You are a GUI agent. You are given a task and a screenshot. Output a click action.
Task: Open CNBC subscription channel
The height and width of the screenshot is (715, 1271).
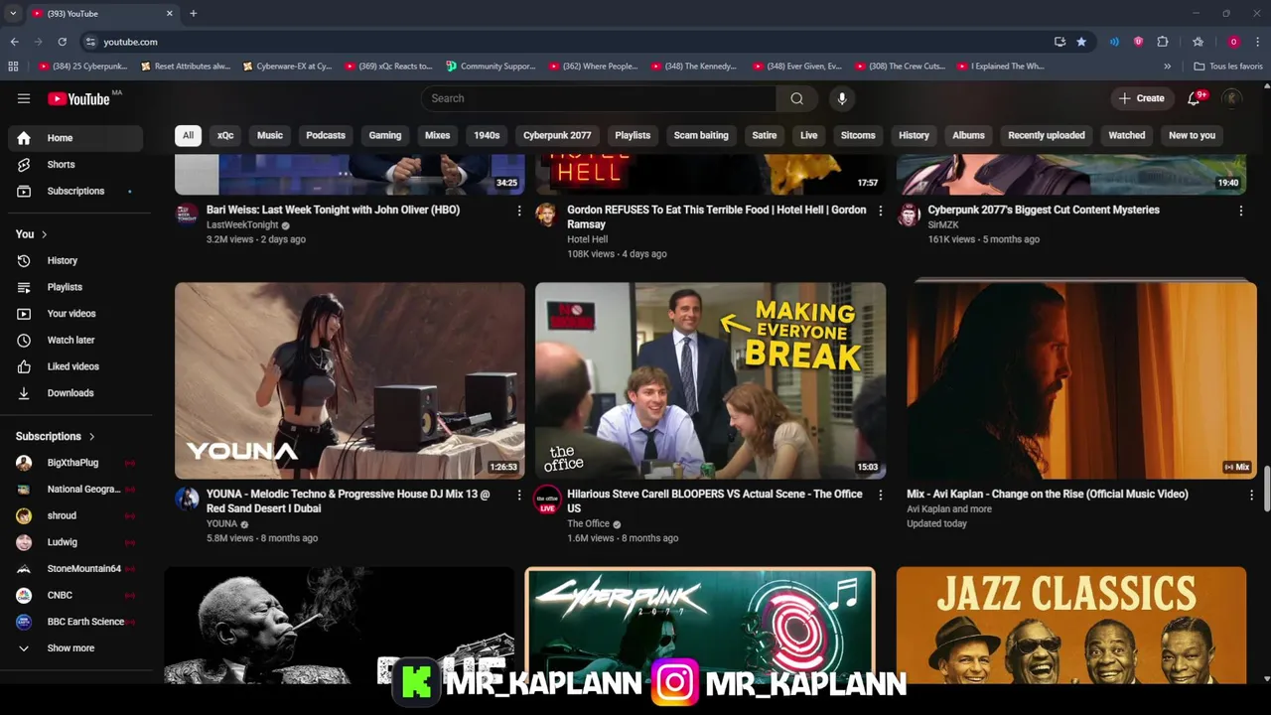point(75,595)
